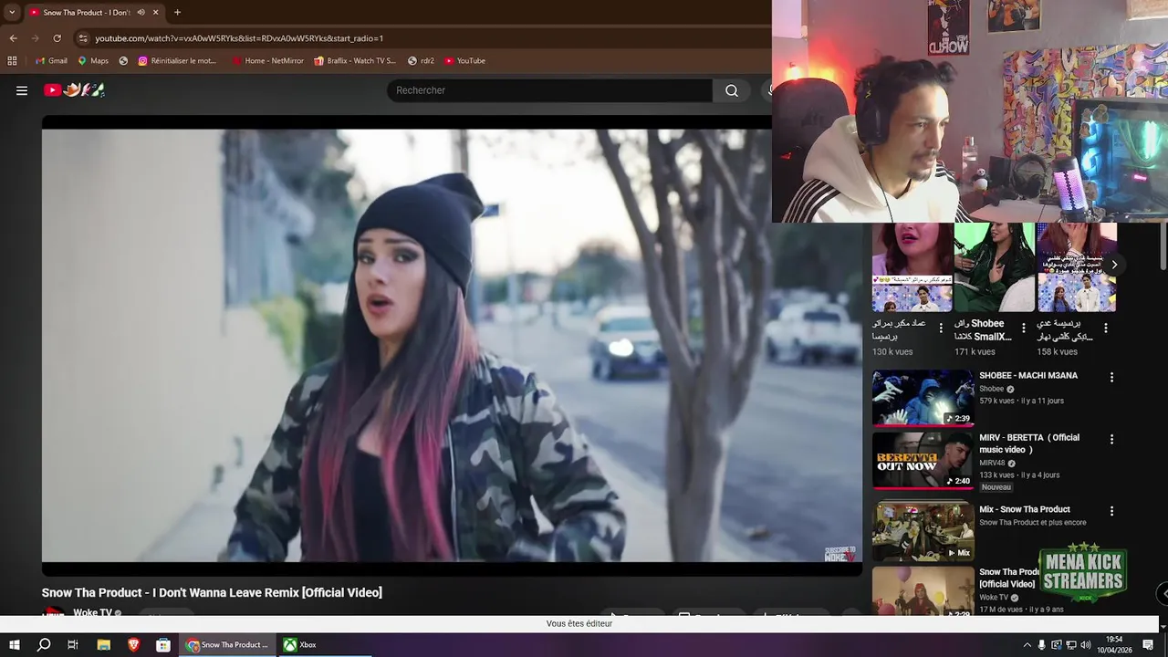The width and height of the screenshot is (1168, 657).
Task: Play the SHOBEE - MACHI M3ANA thumbnail
Action: 923,398
